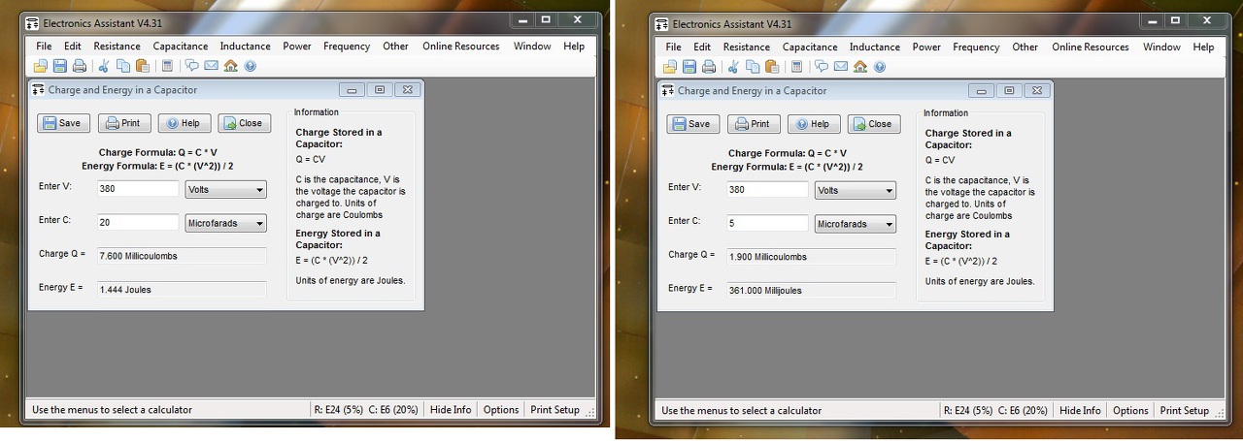This screenshot has width=1243, height=441.
Task: Click the envelope email icon in the window showing 1.900 Millicoulombs
Action: click(840, 66)
